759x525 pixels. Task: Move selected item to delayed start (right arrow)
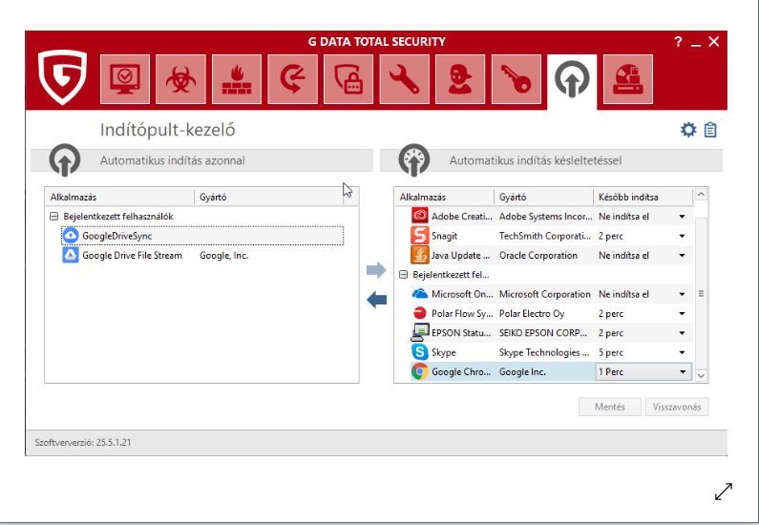tap(376, 270)
